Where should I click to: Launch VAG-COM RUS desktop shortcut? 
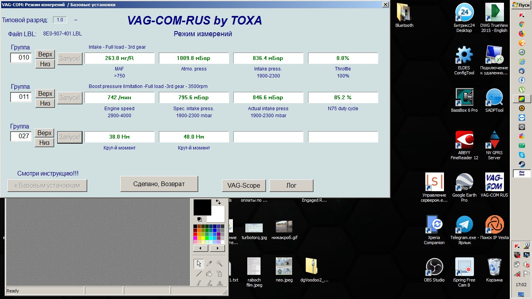pos(494,185)
